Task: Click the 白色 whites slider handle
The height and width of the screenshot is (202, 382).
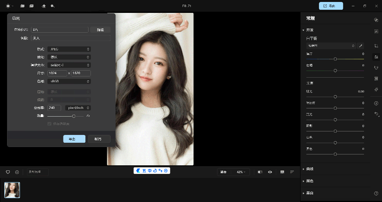Action: pos(335,143)
